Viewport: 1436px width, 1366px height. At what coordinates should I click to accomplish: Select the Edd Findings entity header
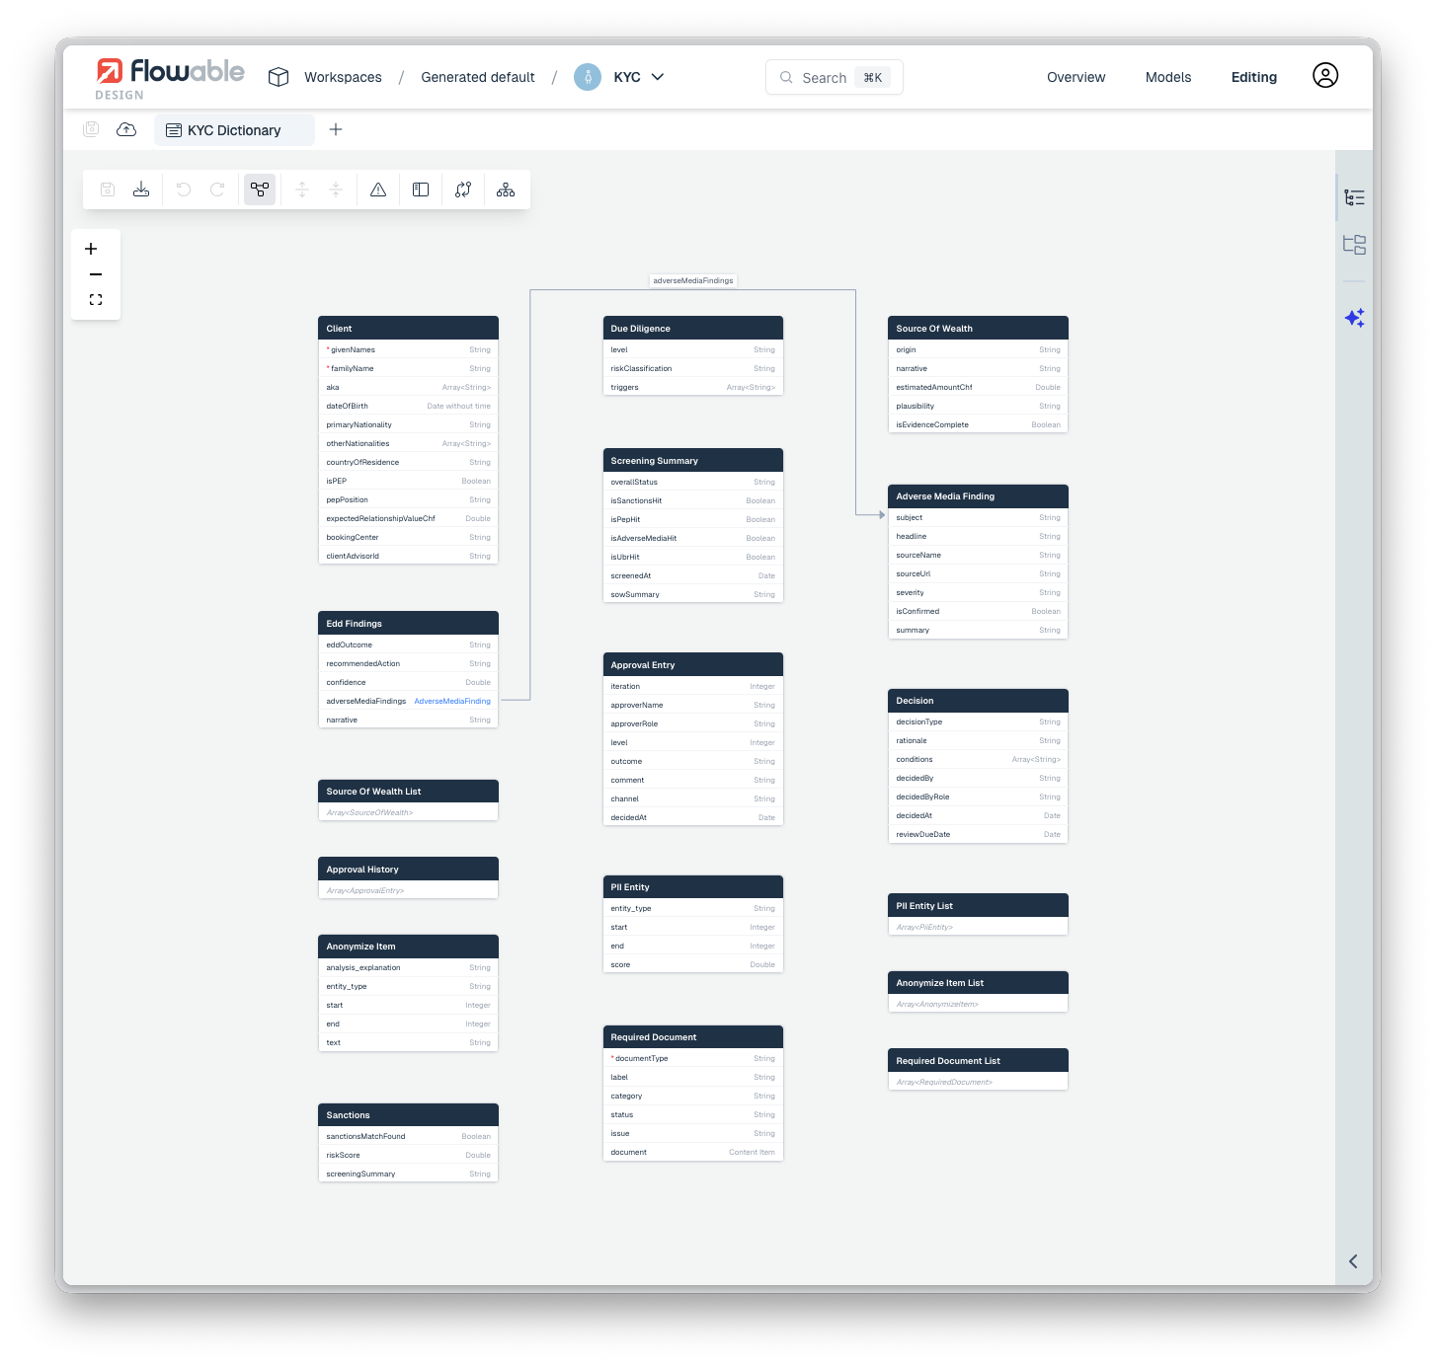(x=408, y=624)
